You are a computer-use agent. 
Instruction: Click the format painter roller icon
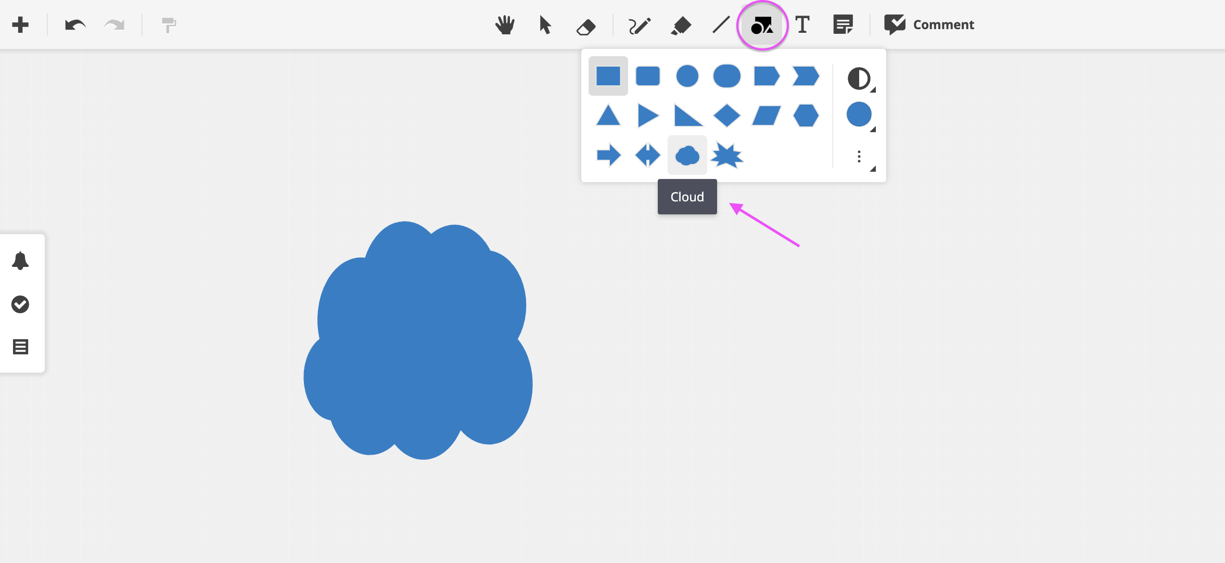coord(169,25)
